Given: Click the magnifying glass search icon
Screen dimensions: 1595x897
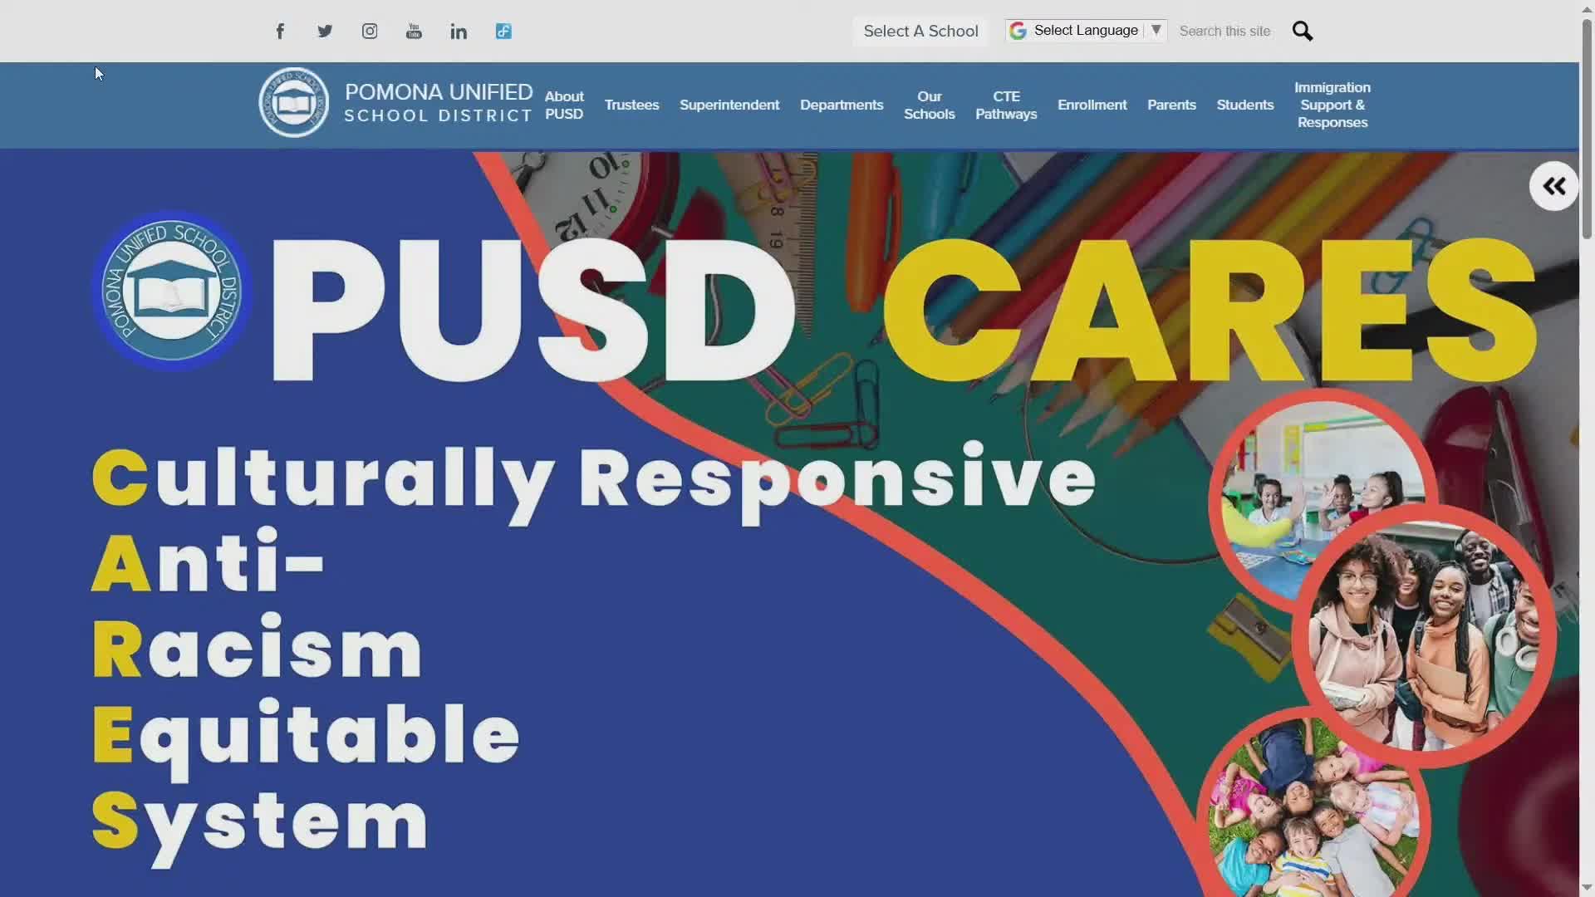Looking at the screenshot, I should [1302, 32].
